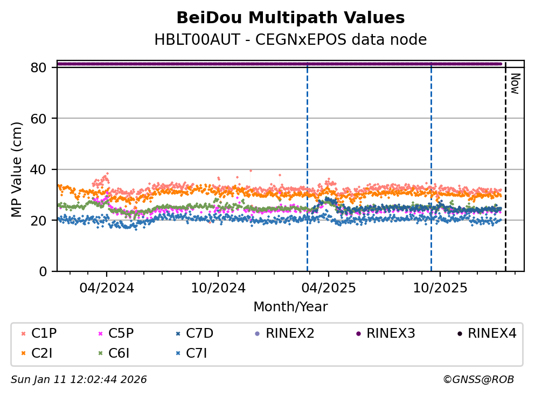Viewport: 535px width, 396px height.
Task: Click the purple RINEX3 legend dot
Action: click(358, 333)
